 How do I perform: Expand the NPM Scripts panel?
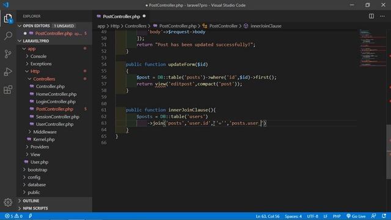pos(54,208)
